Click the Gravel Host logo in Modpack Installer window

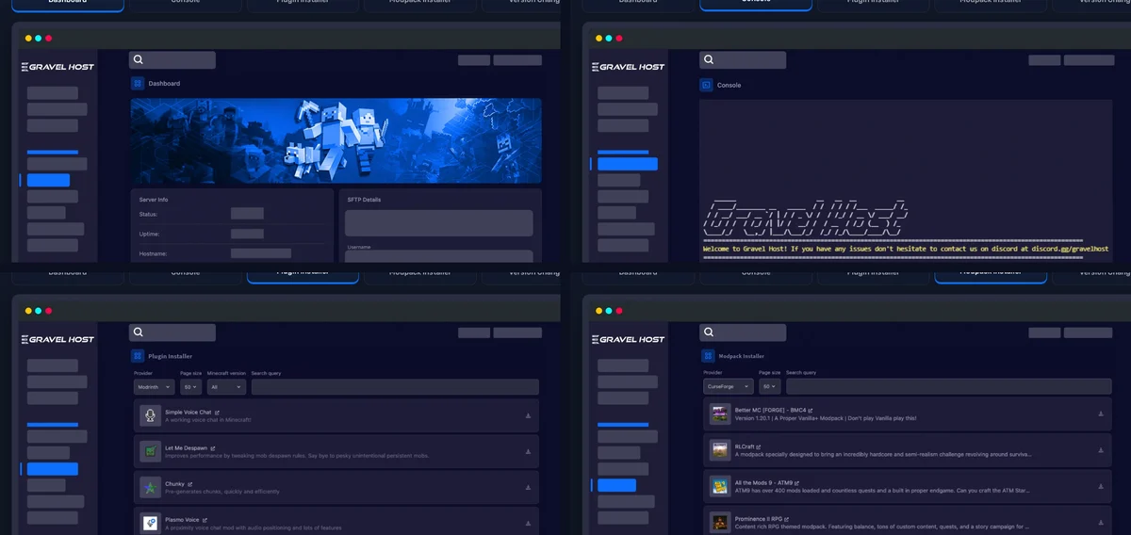[x=628, y=339]
